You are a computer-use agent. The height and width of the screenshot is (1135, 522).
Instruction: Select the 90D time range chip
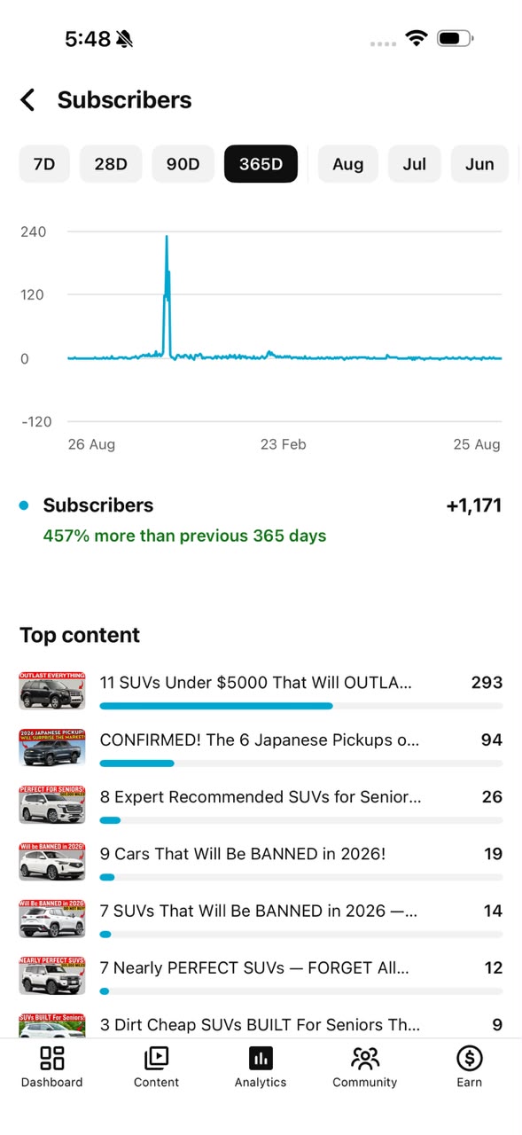(183, 164)
